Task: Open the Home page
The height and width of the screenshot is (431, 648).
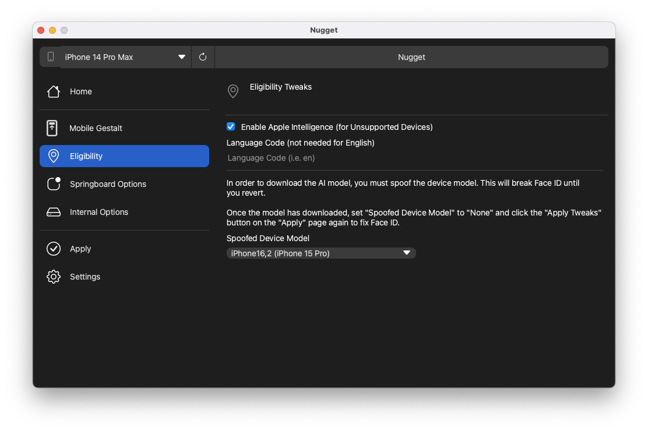Action: [124, 91]
